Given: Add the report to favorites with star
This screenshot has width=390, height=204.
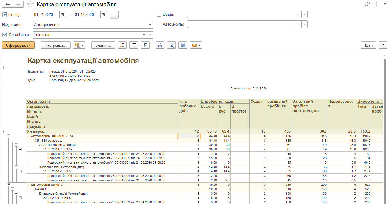Looking at the screenshot, I should (x=30, y=5).
